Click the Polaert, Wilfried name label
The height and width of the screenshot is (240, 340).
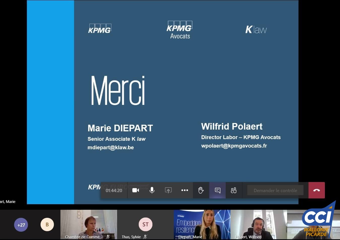248,237
